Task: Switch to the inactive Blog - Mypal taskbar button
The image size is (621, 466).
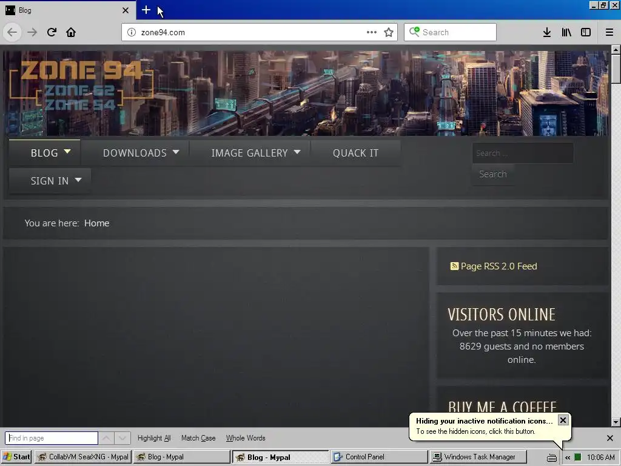Action: (x=181, y=457)
